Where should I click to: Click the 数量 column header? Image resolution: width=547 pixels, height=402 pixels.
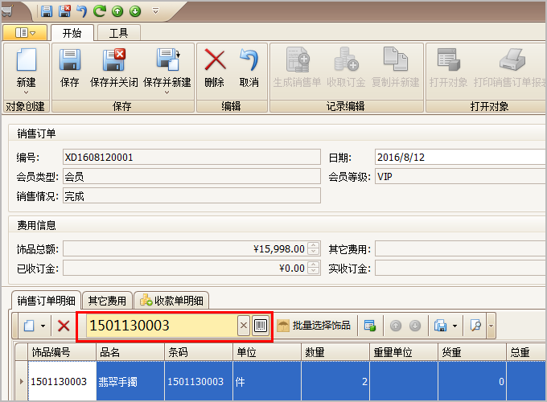point(335,352)
